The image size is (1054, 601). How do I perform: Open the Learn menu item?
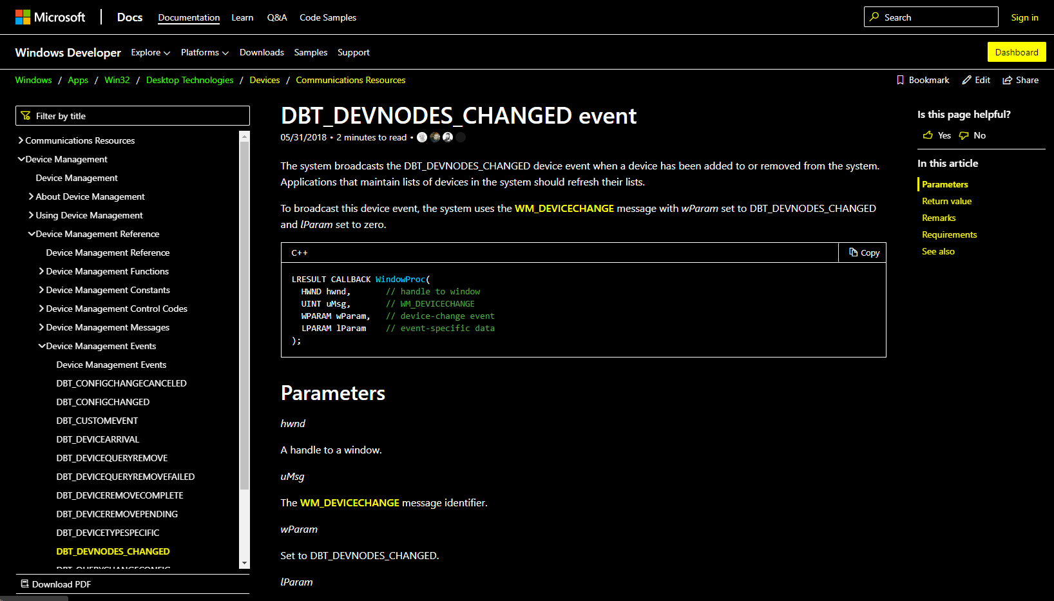(242, 17)
